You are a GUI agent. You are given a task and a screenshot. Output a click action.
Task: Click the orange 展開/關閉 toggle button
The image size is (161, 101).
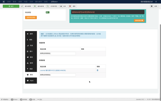[139, 20]
